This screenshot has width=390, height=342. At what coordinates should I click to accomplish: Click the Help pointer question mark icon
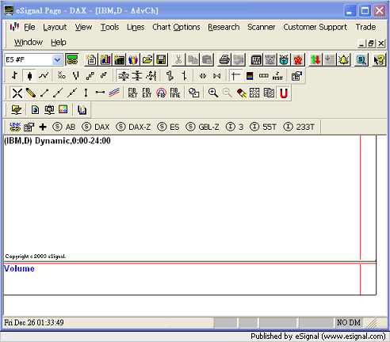pyautogui.click(x=379, y=59)
